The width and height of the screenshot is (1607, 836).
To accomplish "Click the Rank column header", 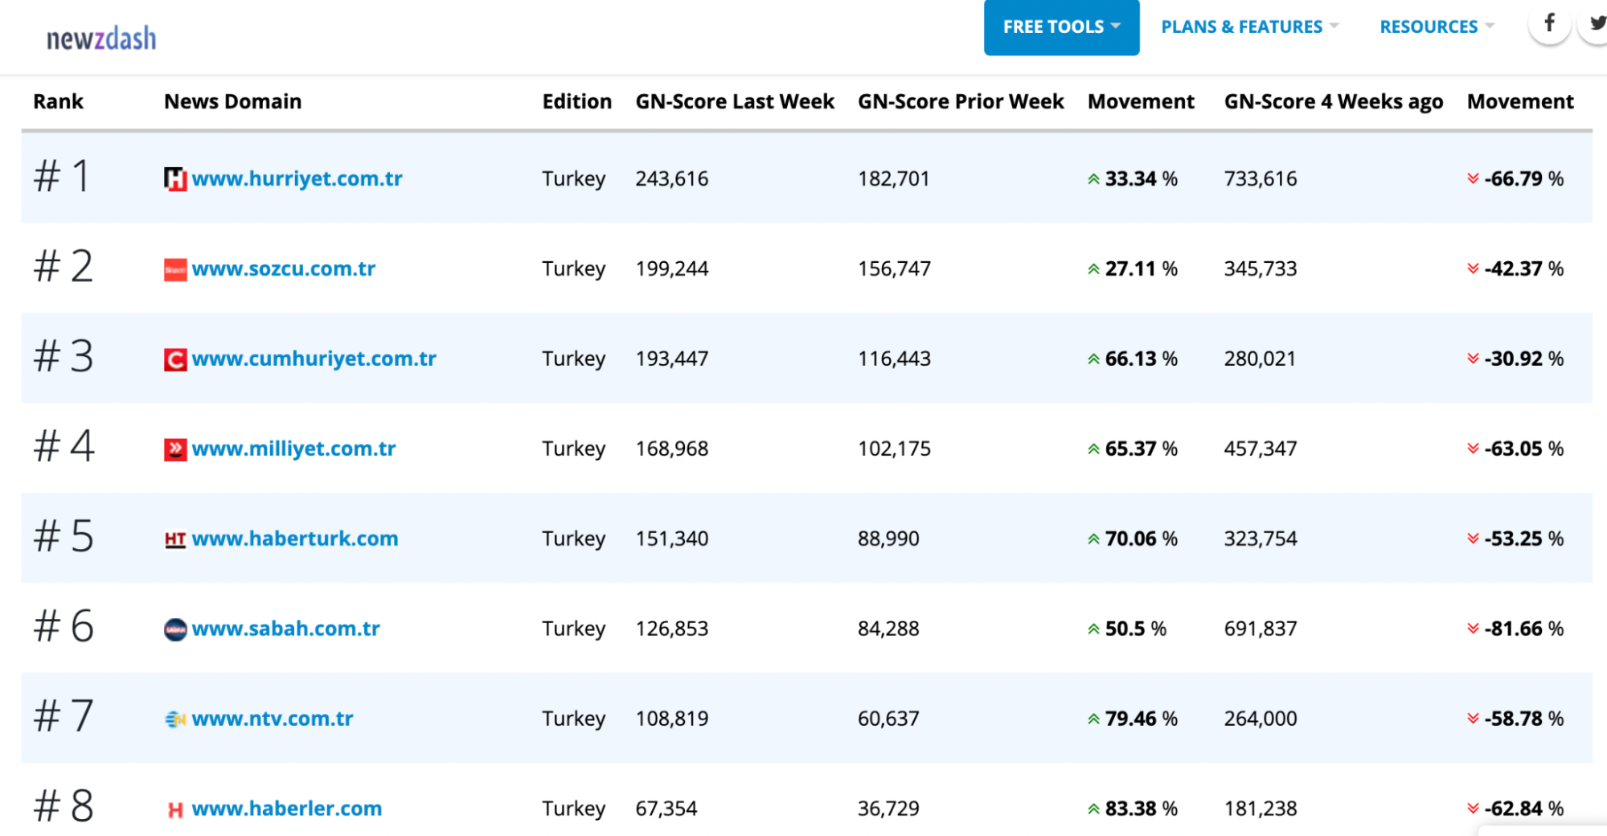I will click(58, 101).
